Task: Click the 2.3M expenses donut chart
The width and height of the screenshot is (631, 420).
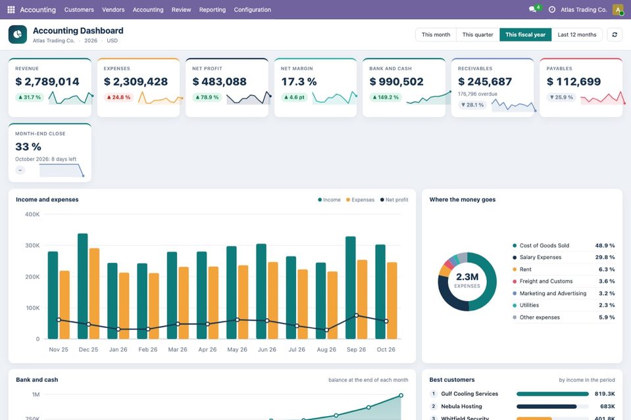Action: [467, 281]
